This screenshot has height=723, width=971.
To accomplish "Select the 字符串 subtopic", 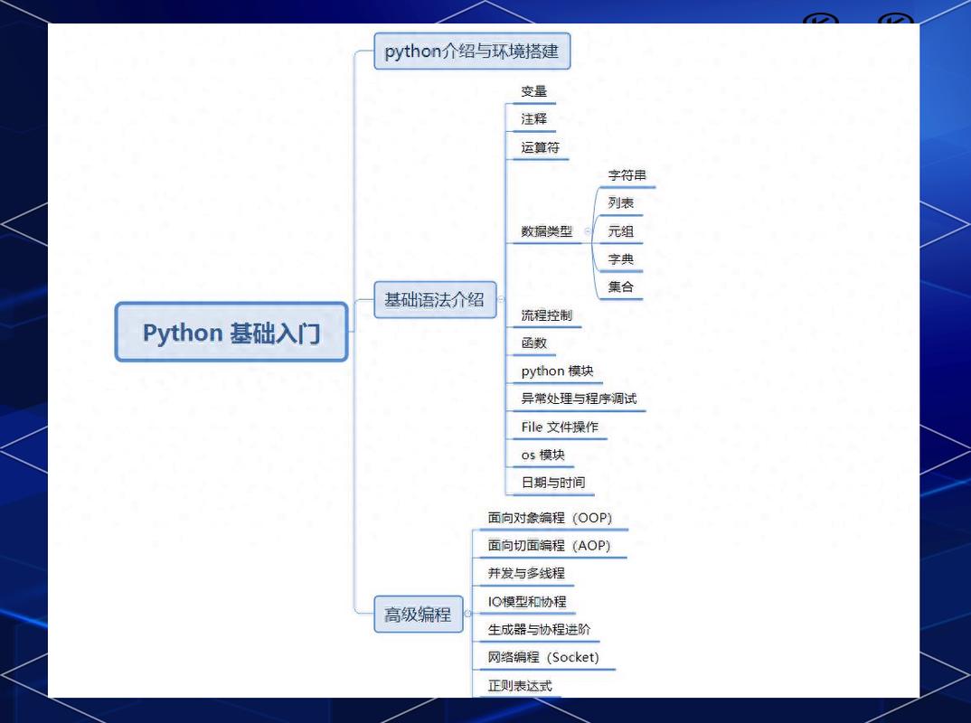I will (x=627, y=175).
